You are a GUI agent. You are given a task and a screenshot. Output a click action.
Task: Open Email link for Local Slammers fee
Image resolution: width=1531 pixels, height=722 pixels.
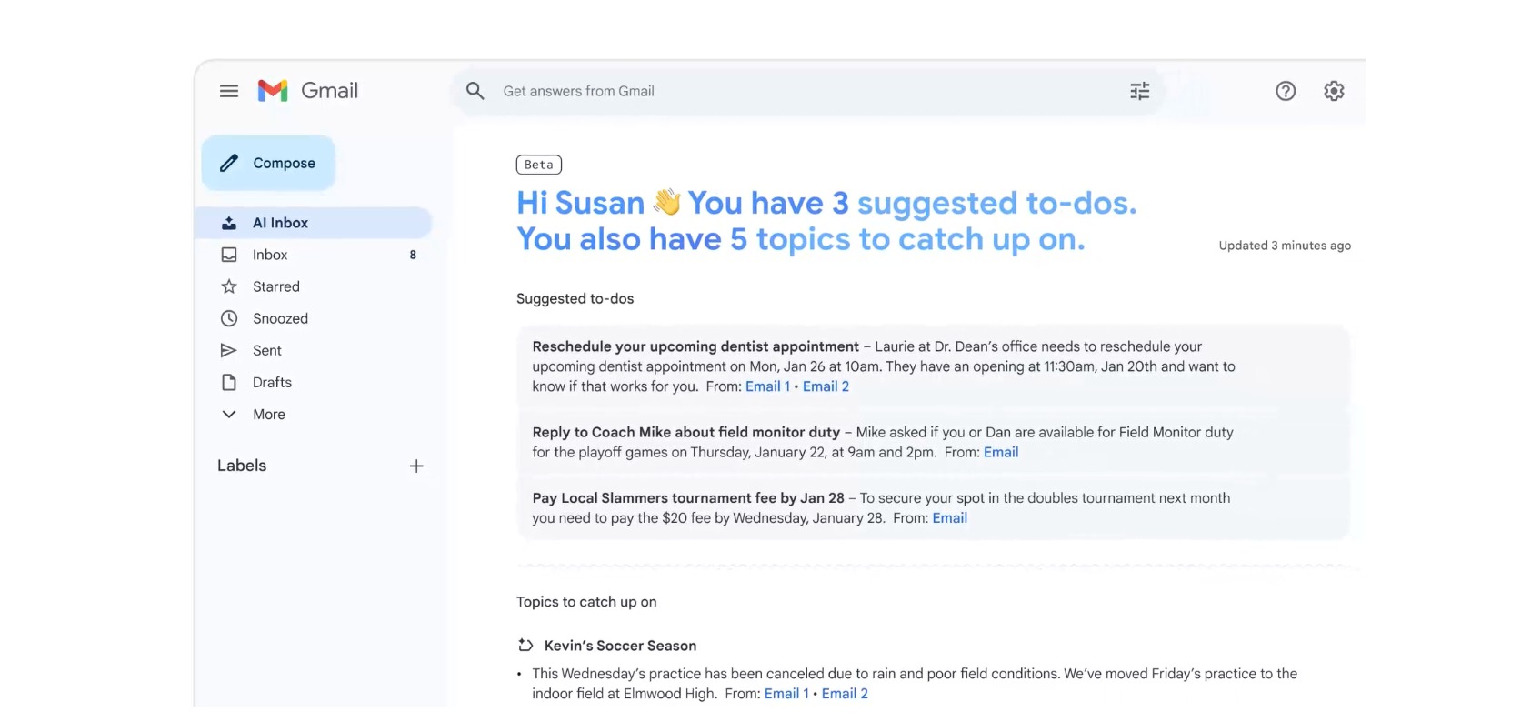tap(949, 518)
